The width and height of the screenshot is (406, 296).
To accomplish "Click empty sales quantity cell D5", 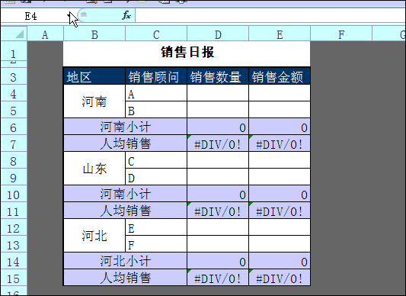I will 218,110.
